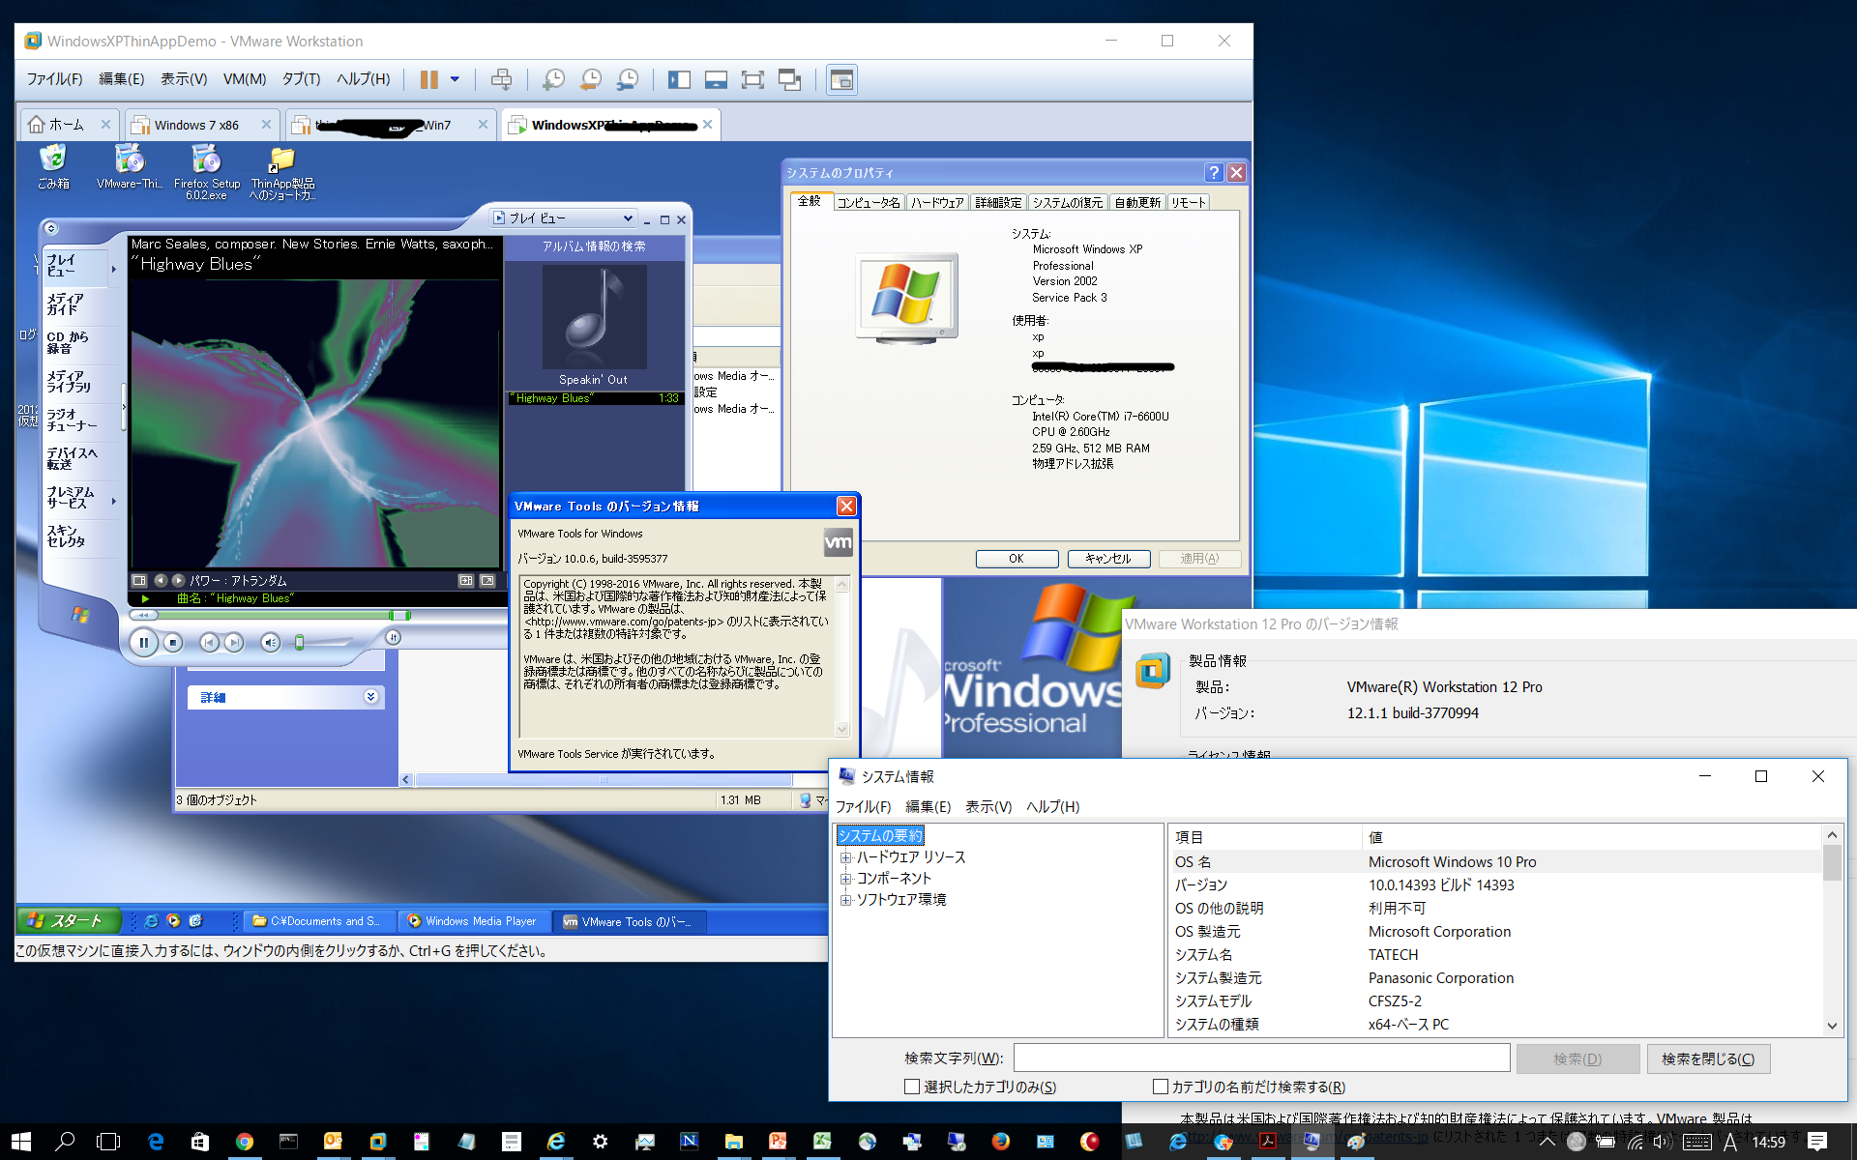Open the タブ(T) menu in VMware Workstation

(x=301, y=79)
